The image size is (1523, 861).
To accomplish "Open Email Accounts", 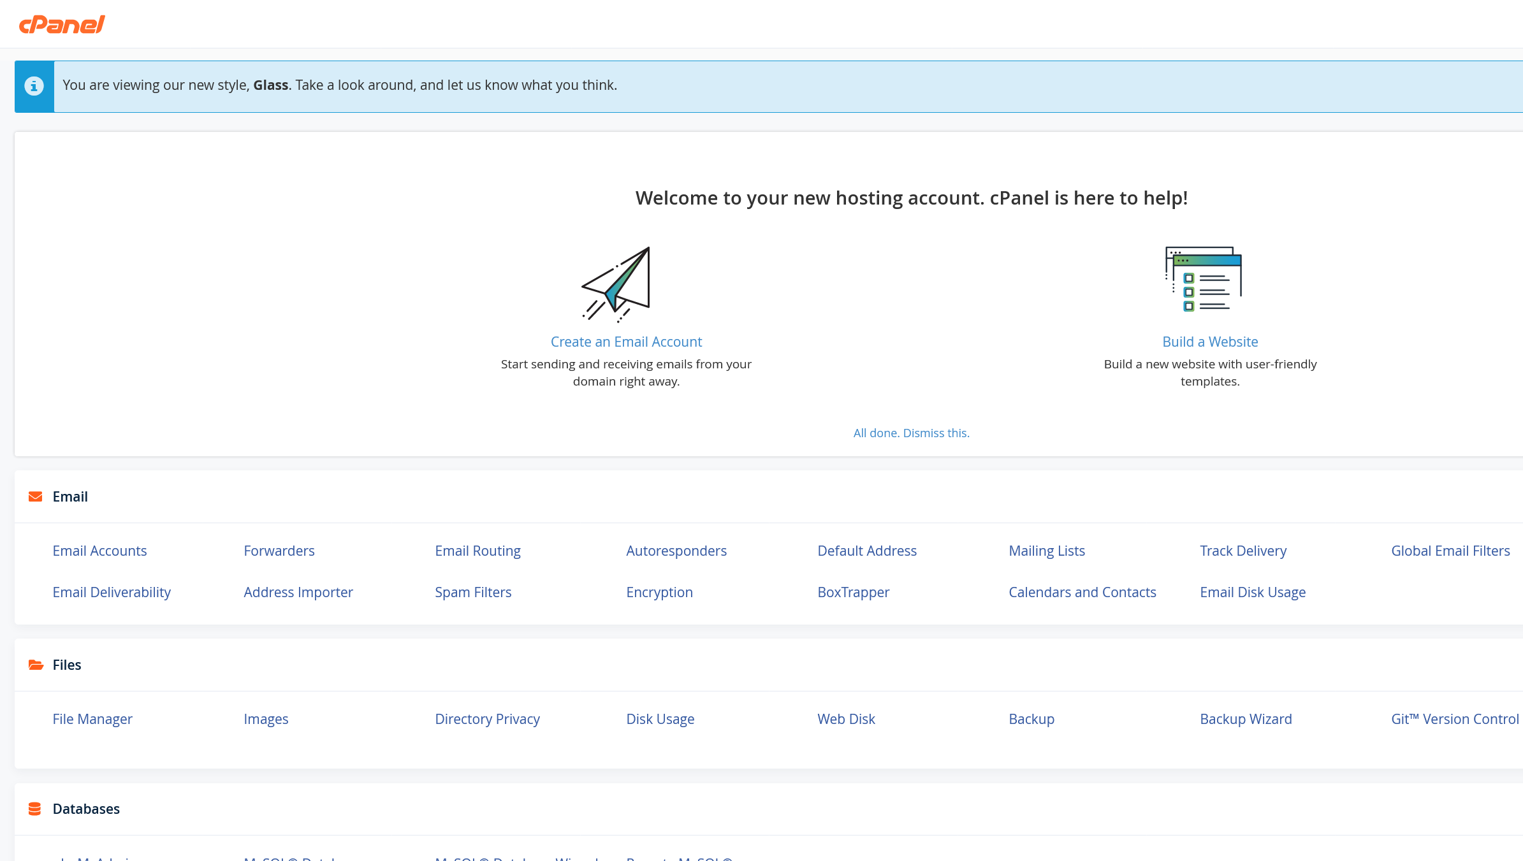I will pos(99,551).
